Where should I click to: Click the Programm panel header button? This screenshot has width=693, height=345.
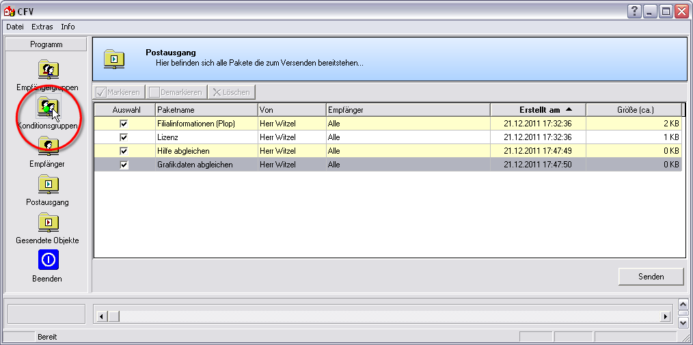coord(46,44)
